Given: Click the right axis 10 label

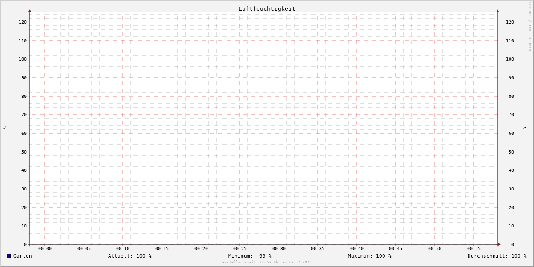Looking at the screenshot, I should (511, 226).
